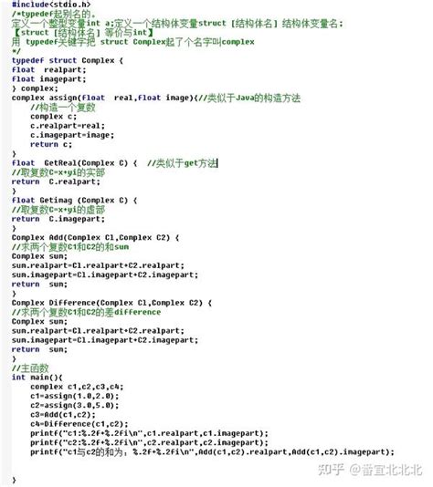Click the return C.realpart line
Screen dimensions: 433x487
[x=56, y=181]
